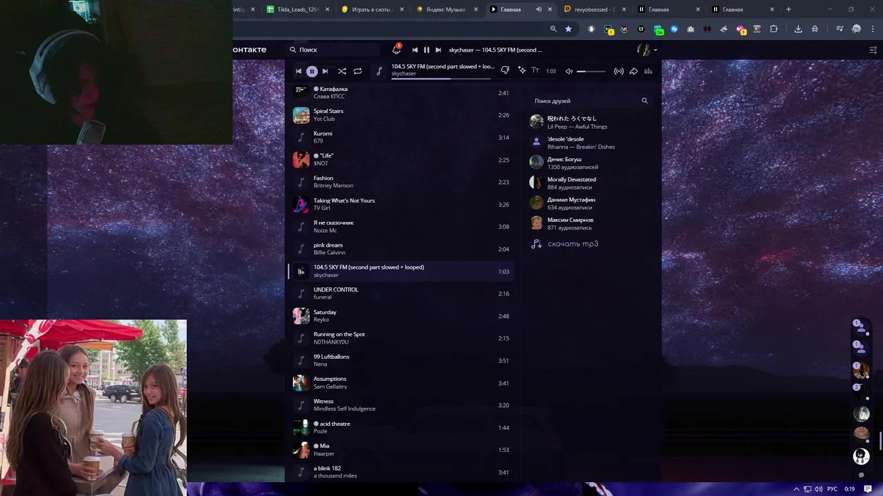
Task: Click the 'Поиск друзей' friends search field
Action: pos(584,101)
